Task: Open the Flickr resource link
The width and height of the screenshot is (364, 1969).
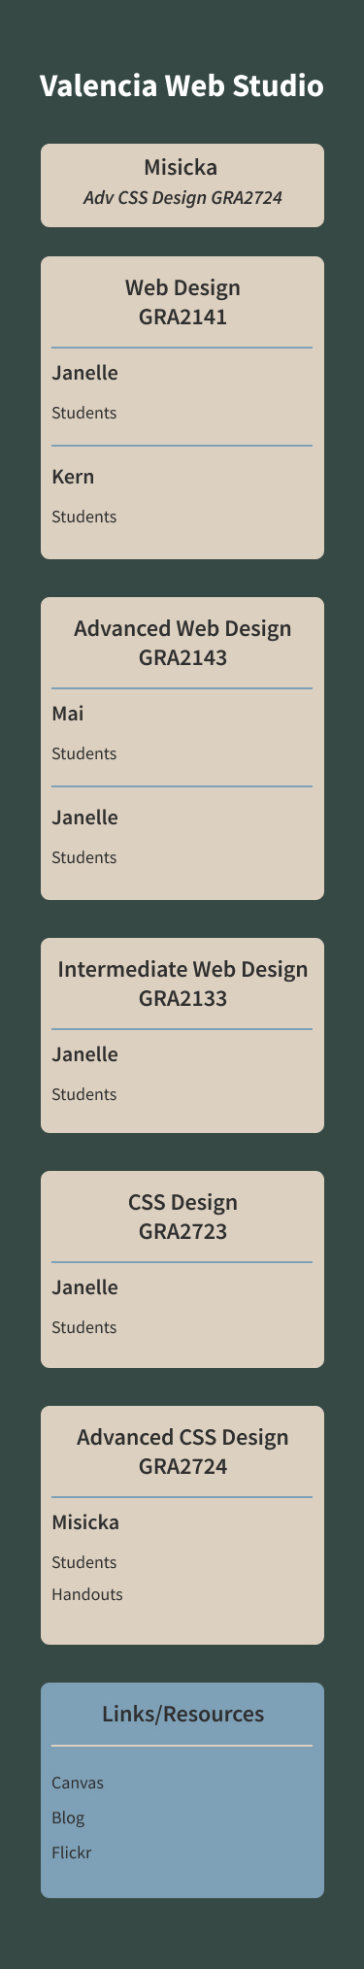Action: pos(72,1852)
